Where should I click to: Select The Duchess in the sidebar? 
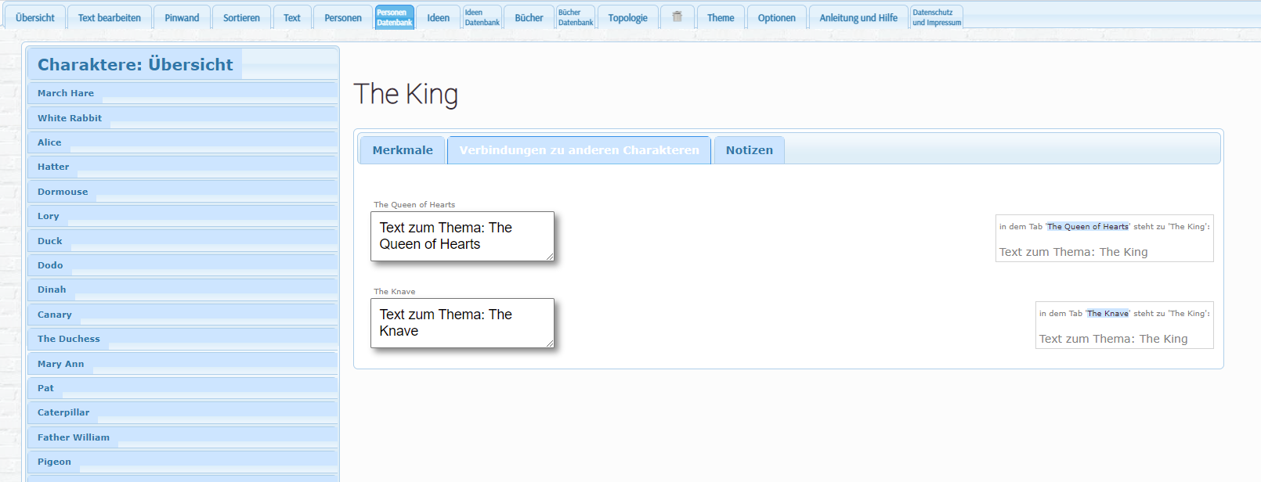tap(69, 339)
